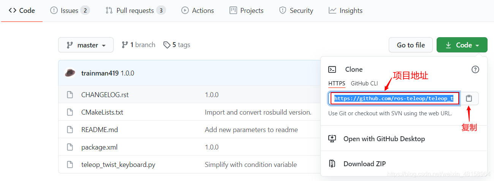Toggle the green Code dropdown button
Image resolution: width=494 pixels, height=181 pixels.
pyautogui.click(x=462, y=45)
